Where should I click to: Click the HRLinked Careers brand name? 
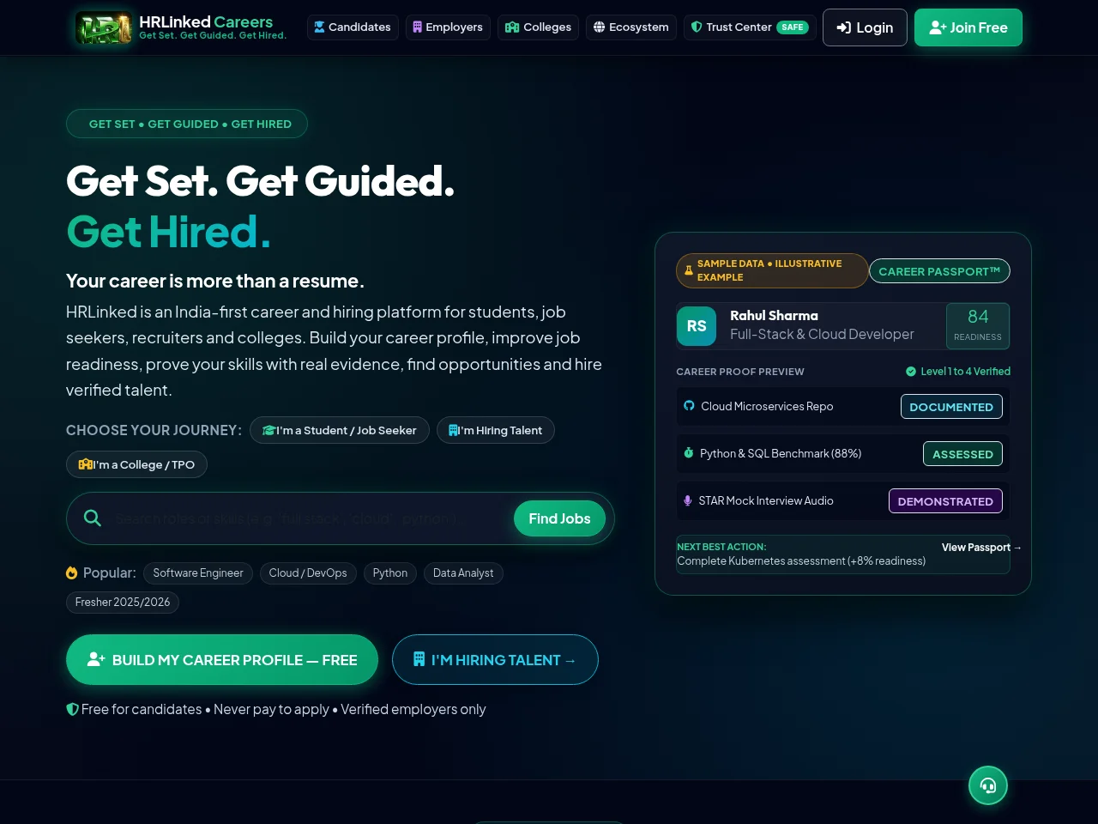click(206, 22)
